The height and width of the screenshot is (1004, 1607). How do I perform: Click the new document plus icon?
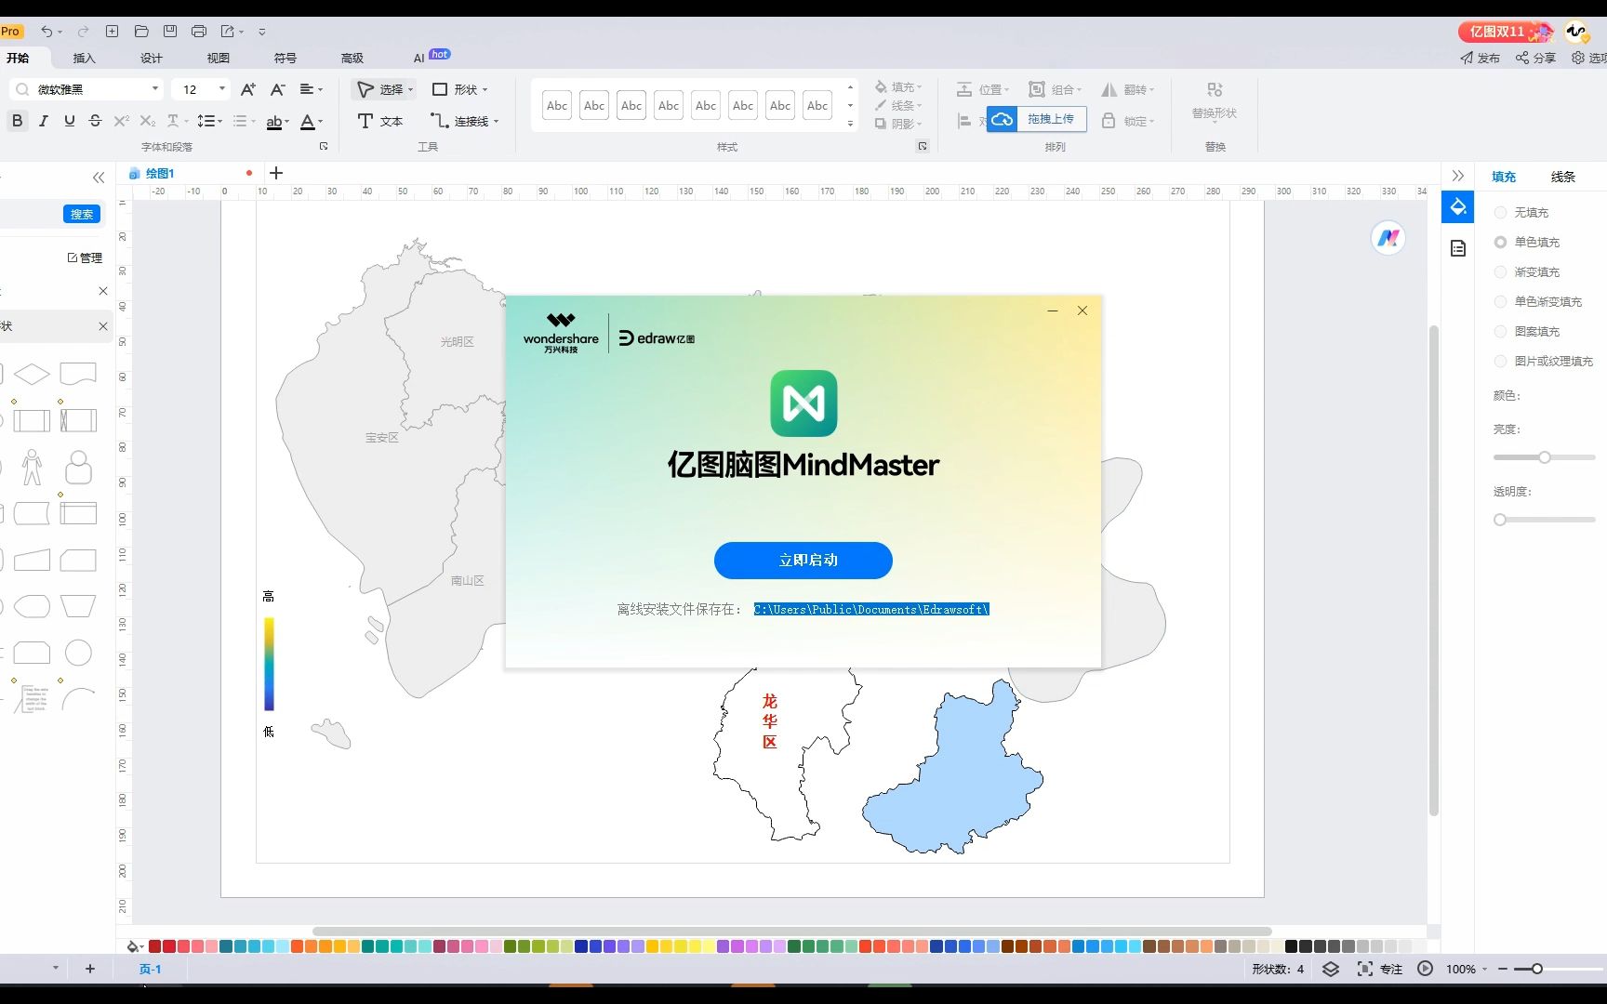pos(112,32)
